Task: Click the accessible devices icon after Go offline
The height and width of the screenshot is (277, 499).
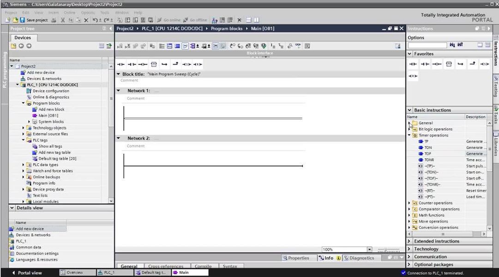Action: [x=215, y=20]
